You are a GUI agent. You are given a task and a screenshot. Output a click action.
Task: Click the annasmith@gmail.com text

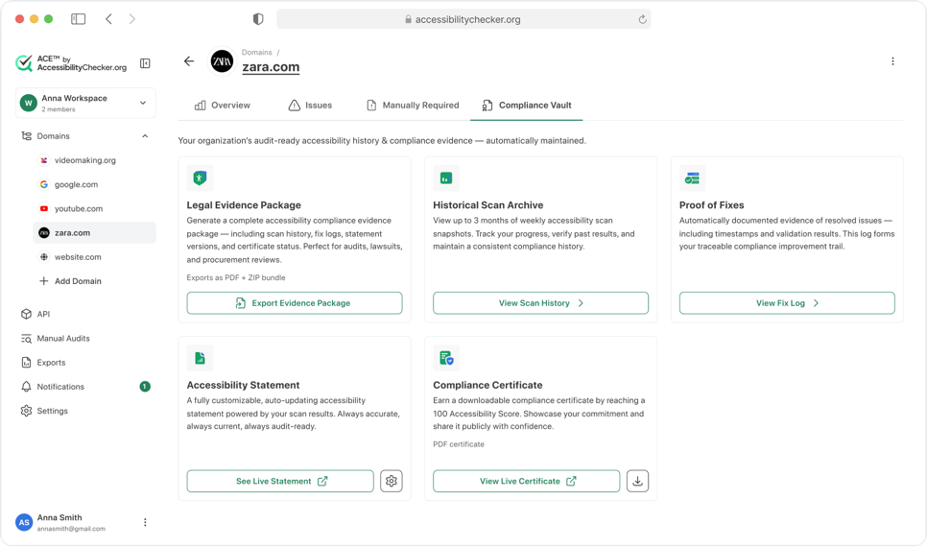point(71,529)
